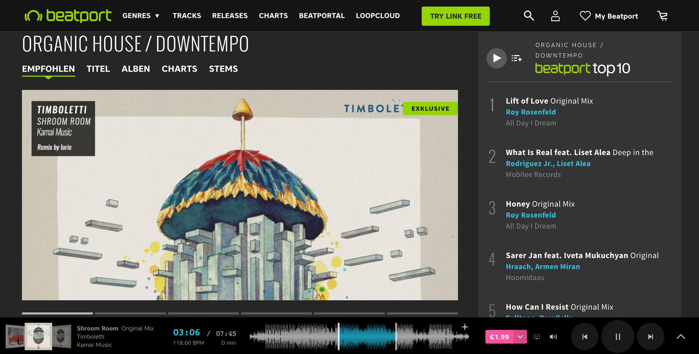Select the sixth carousel slide indicator
The image size is (699, 354).
(x=423, y=313)
